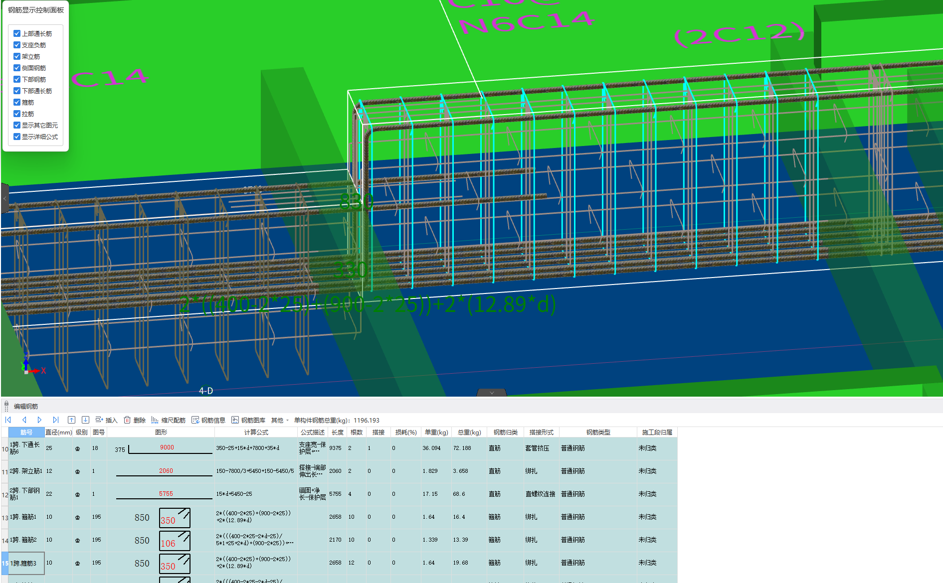Jump to the first rebar record
The image size is (943, 583).
(8, 420)
